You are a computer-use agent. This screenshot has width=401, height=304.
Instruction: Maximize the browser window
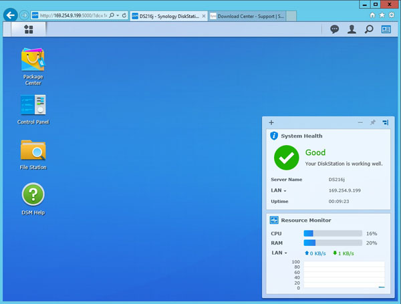click(x=376, y=5)
